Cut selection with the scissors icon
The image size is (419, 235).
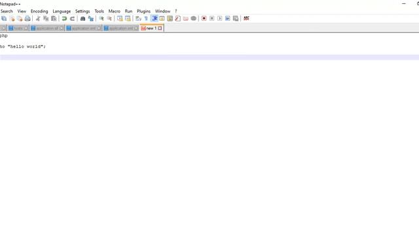click(38, 18)
